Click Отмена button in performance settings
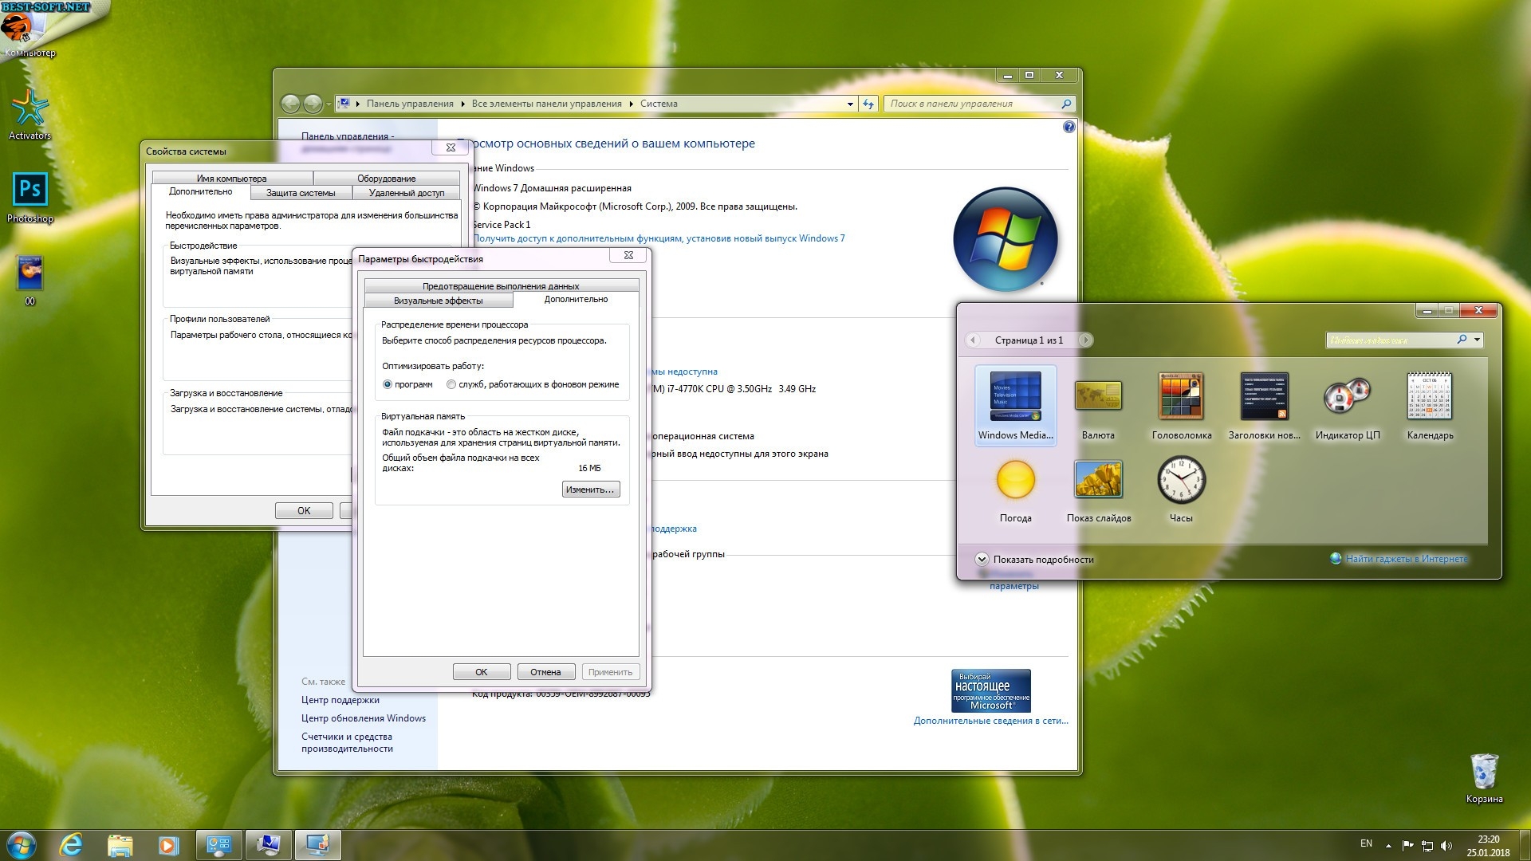Image resolution: width=1531 pixels, height=861 pixels. (545, 672)
